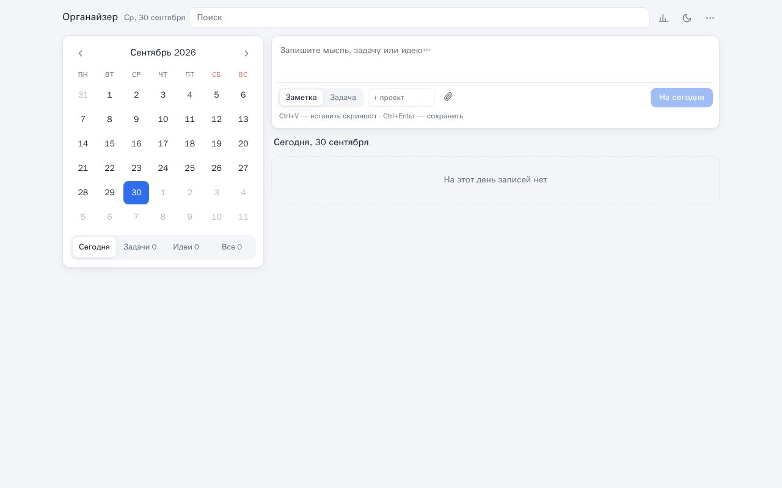This screenshot has height=488, width=782.
Task: Choose September 29 in calendar
Action: tap(109, 193)
